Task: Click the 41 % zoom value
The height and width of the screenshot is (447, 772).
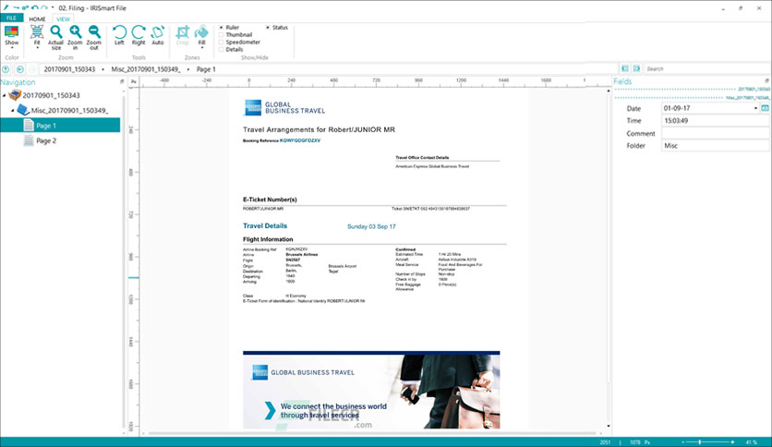Action: click(x=752, y=442)
